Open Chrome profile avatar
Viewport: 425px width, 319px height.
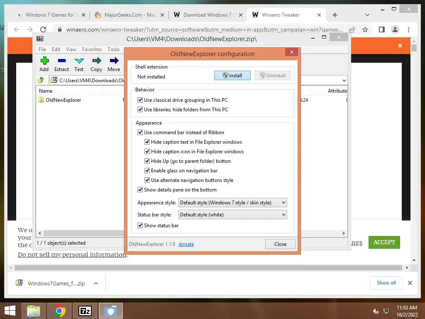coord(395,29)
